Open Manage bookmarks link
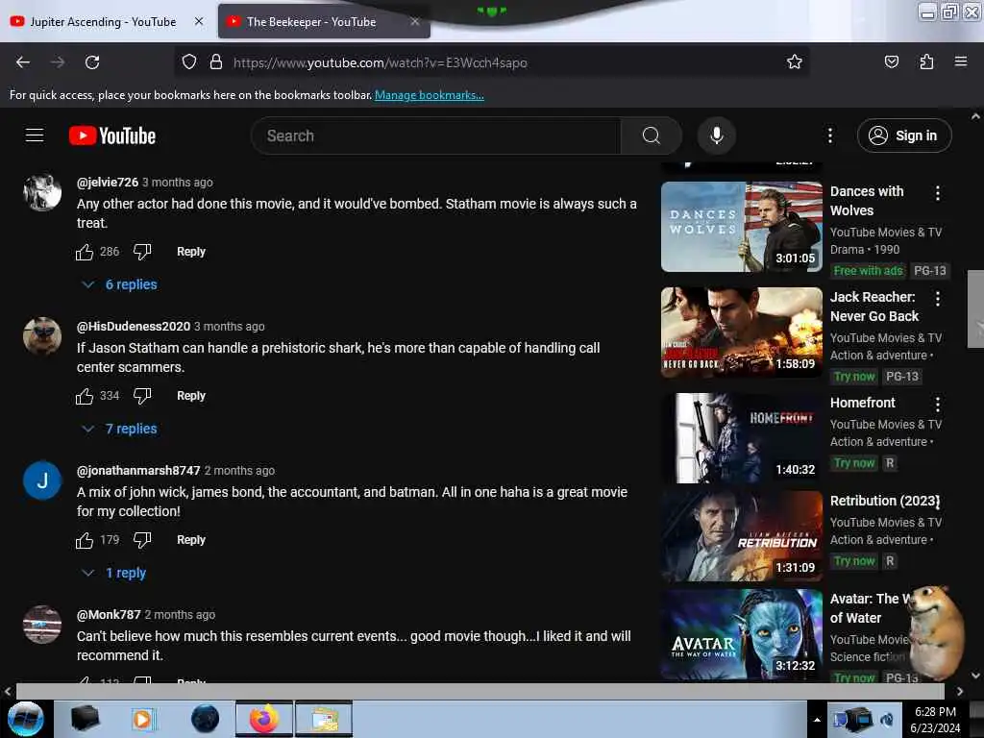The height and width of the screenshot is (738, 984). pos(430,95)
